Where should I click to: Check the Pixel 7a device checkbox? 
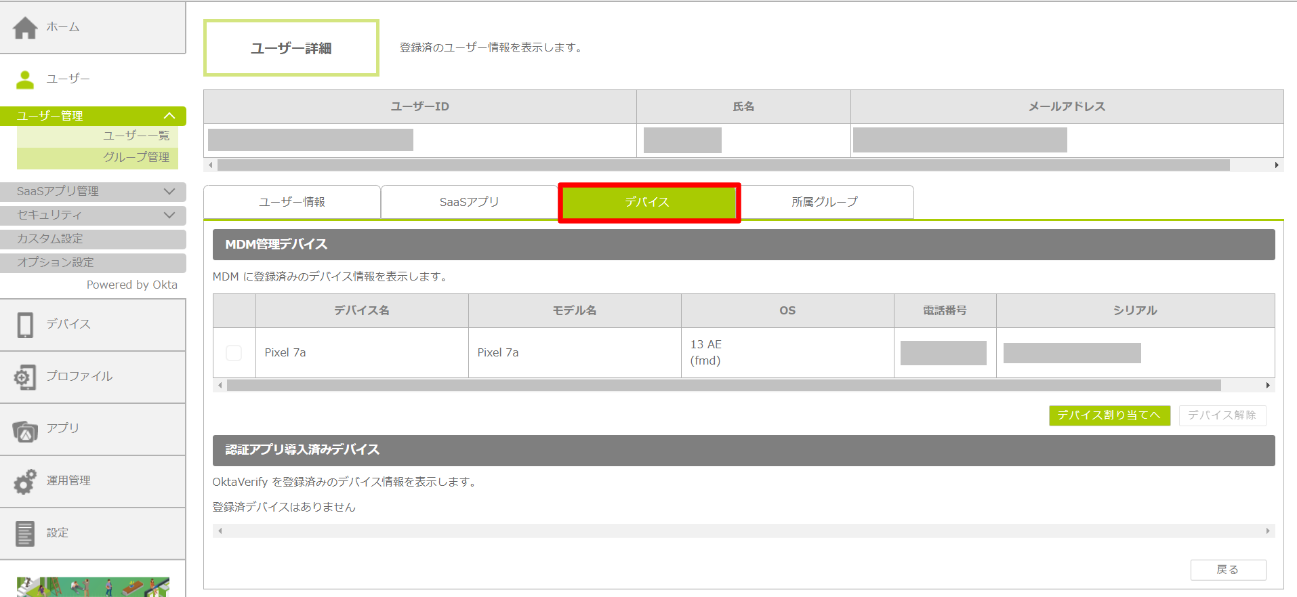(234, 353)
